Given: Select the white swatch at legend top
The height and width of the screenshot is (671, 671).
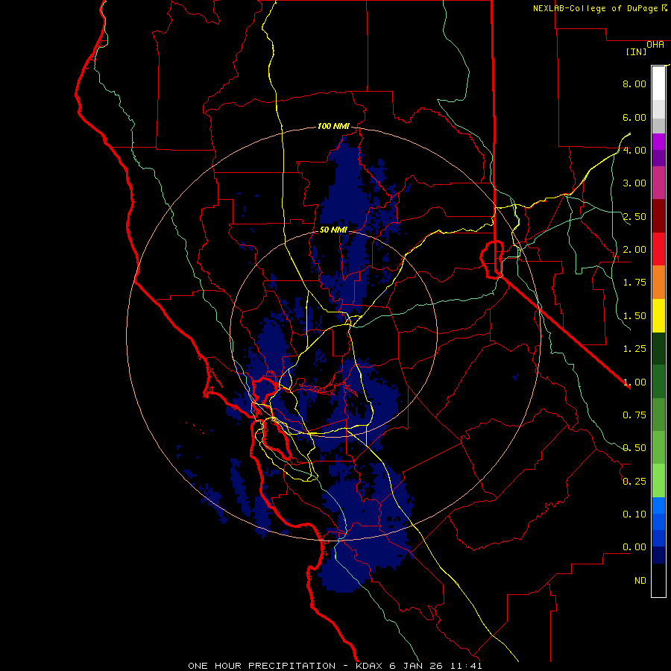Looking at the screenshot, I should (658, 84).
